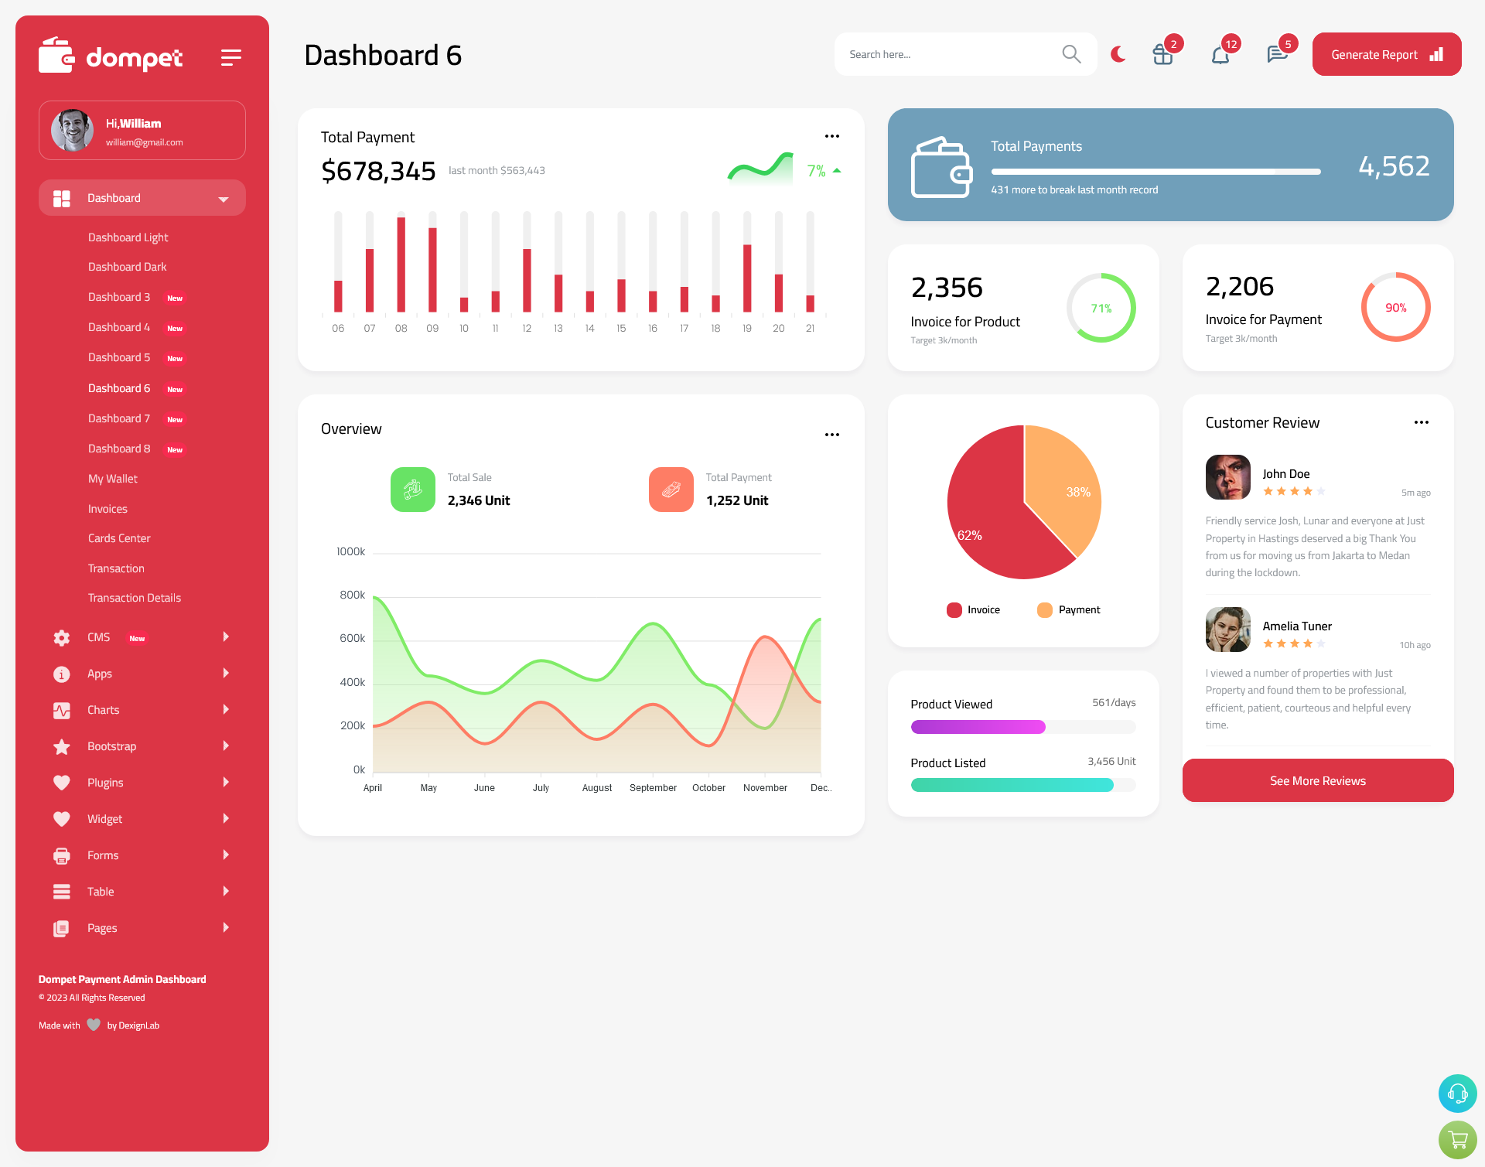Click the notifications bell icon
1485x1167 pixels.
(1220, 54)
